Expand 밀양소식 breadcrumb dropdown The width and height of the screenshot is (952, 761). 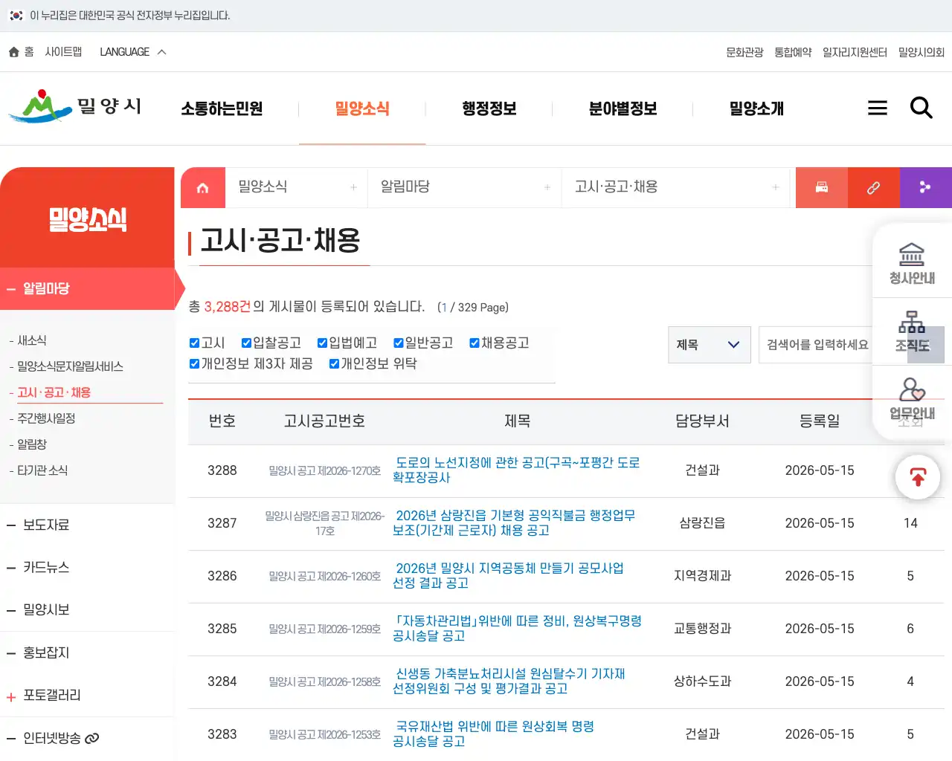(x=296, y=187)
